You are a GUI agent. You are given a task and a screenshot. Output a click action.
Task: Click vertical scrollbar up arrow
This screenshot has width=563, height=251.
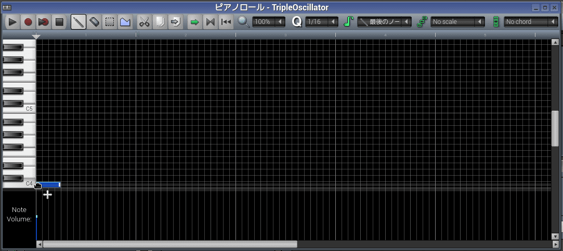tap(555, 43)
